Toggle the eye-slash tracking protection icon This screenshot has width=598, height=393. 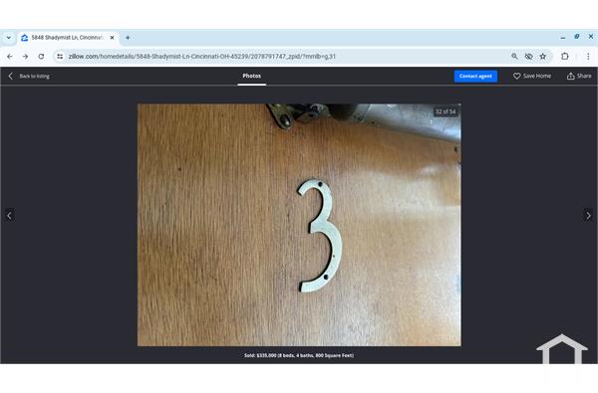pos(528,57)
